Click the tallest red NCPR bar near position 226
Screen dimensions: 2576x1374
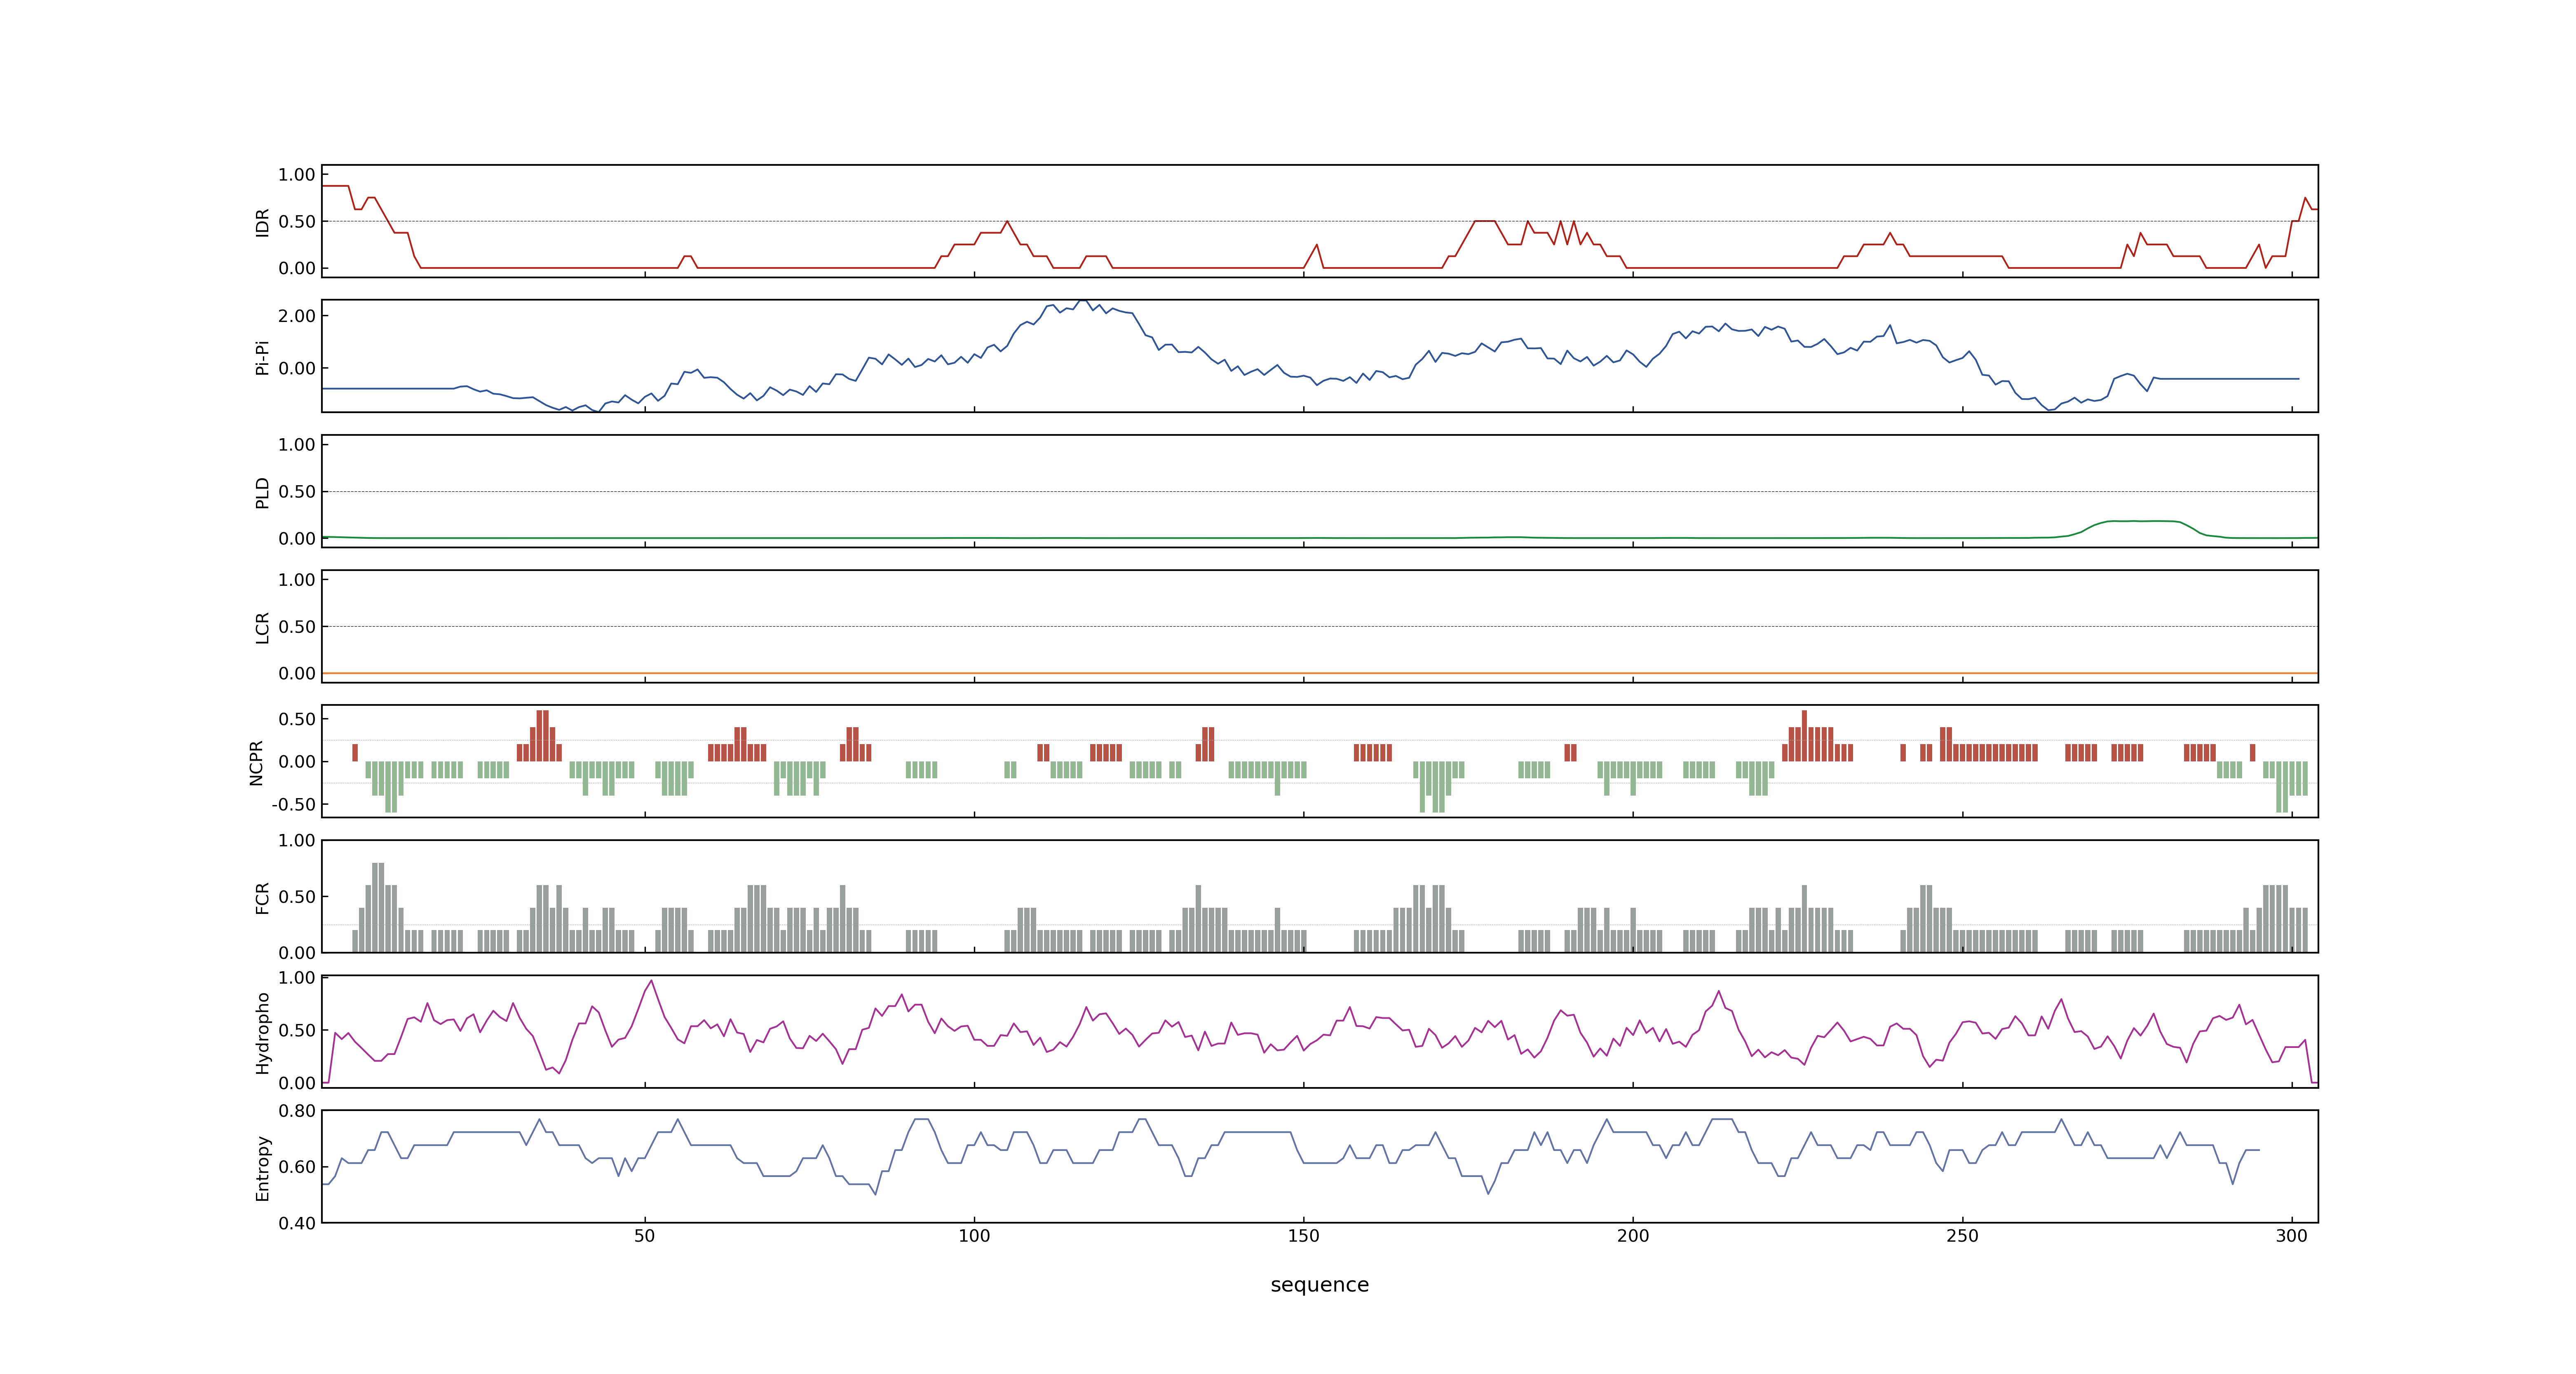[x=1804, y=736]
